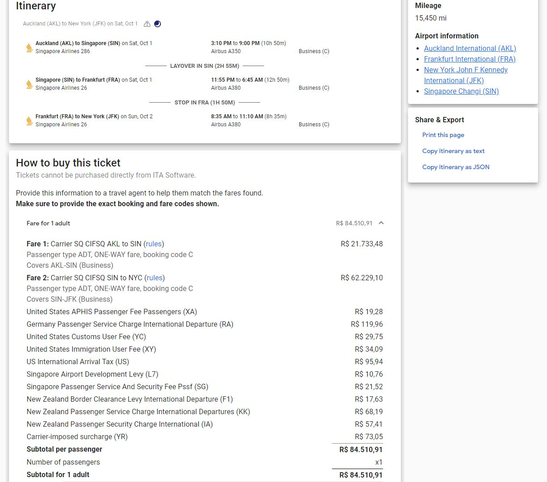Click Auckland (AKL) to Singapore (SIN) flight title
The width and height of the screenshot is (547, 482).
78,43
